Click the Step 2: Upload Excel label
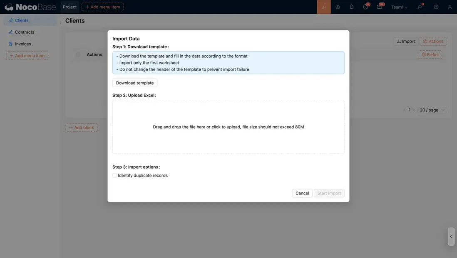The image size is (457, 258). [134, 96]
